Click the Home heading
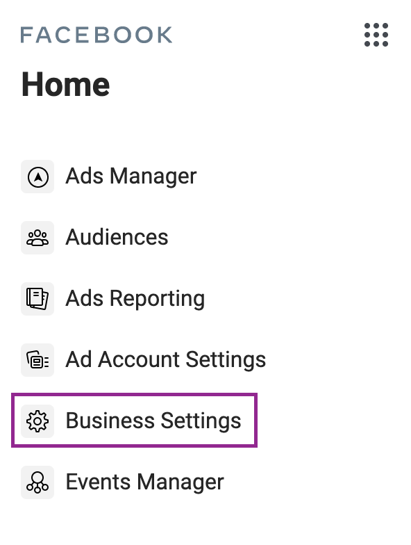 [65, 85]
